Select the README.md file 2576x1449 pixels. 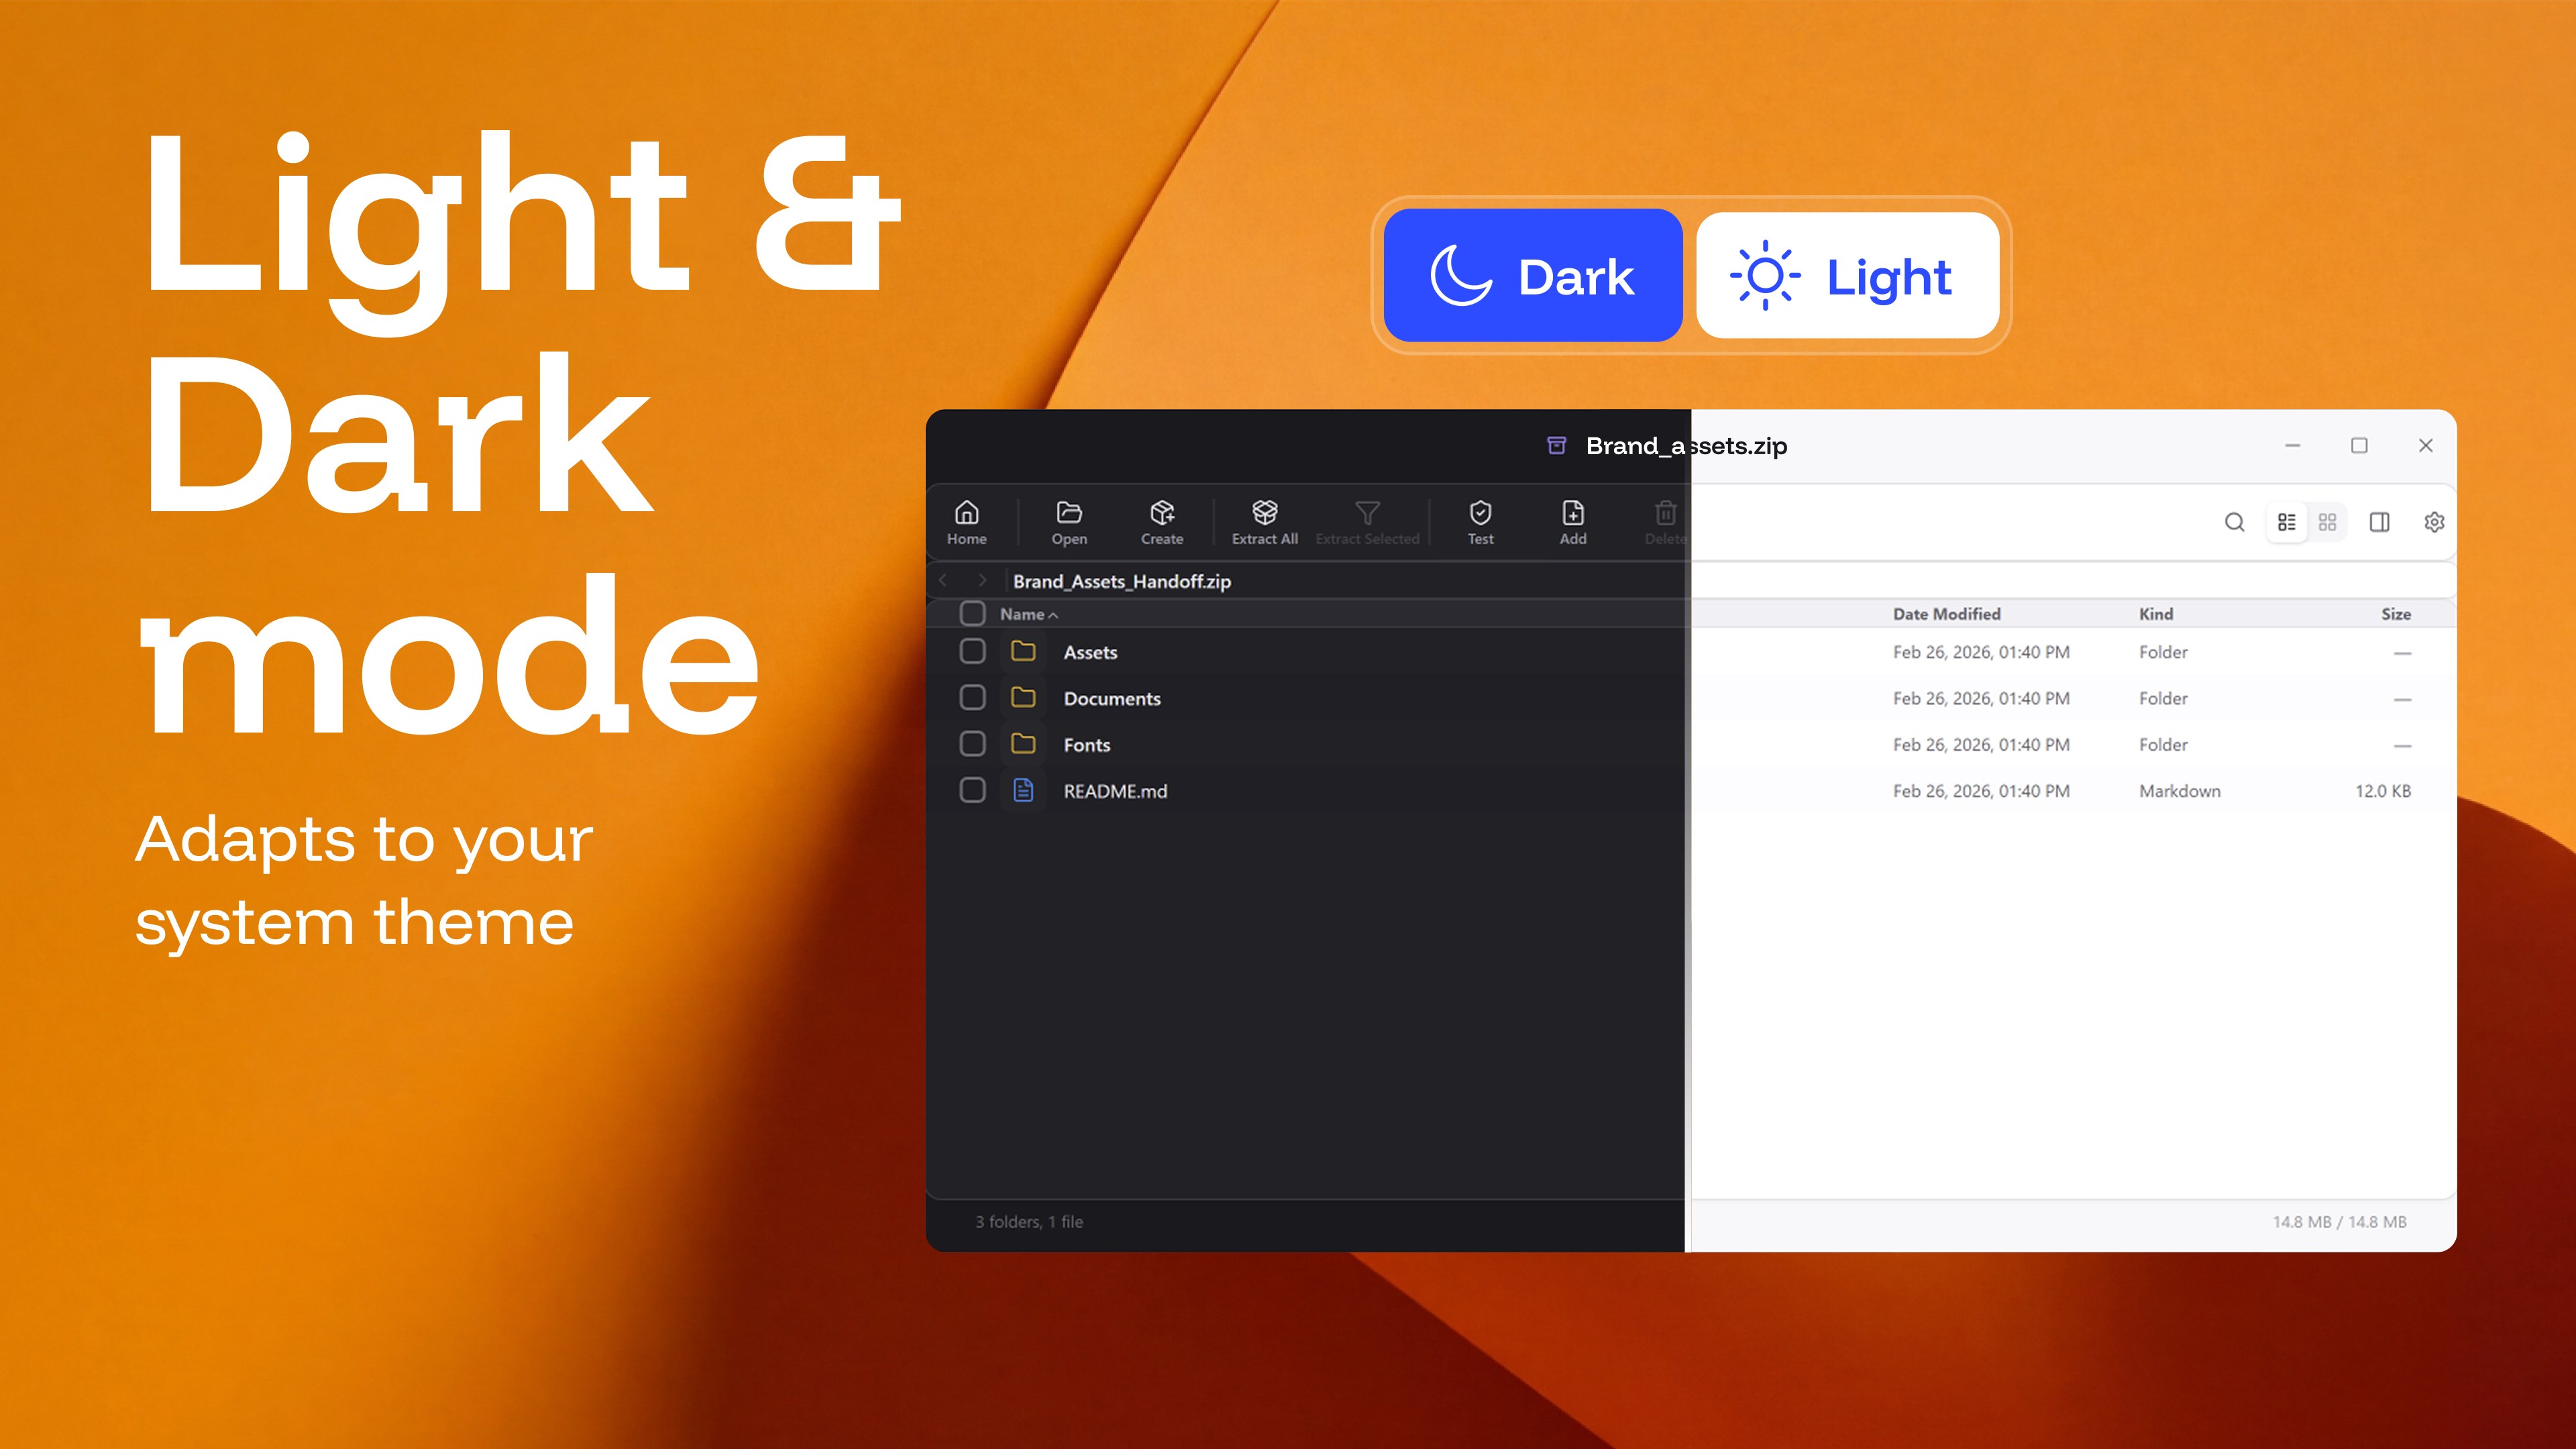point(1691,791)
